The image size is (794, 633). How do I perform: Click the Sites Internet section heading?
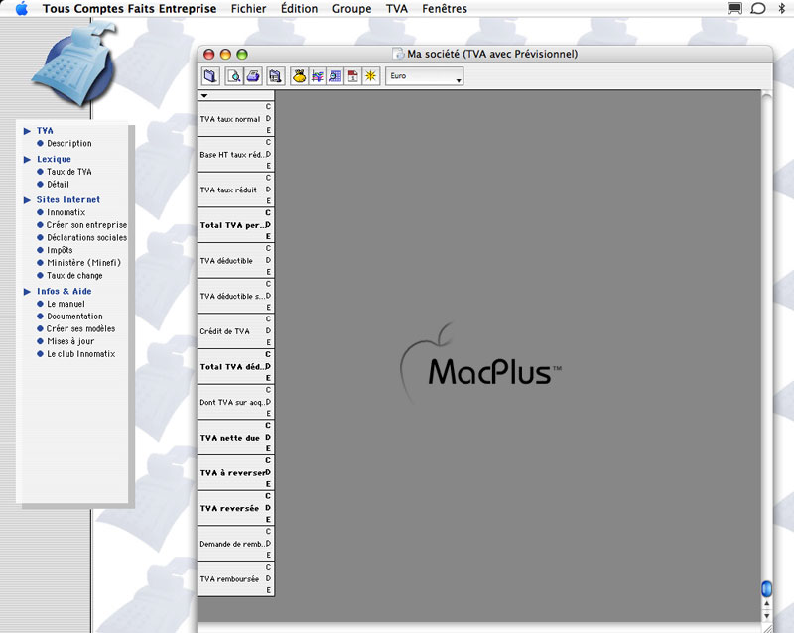point(68,200)
